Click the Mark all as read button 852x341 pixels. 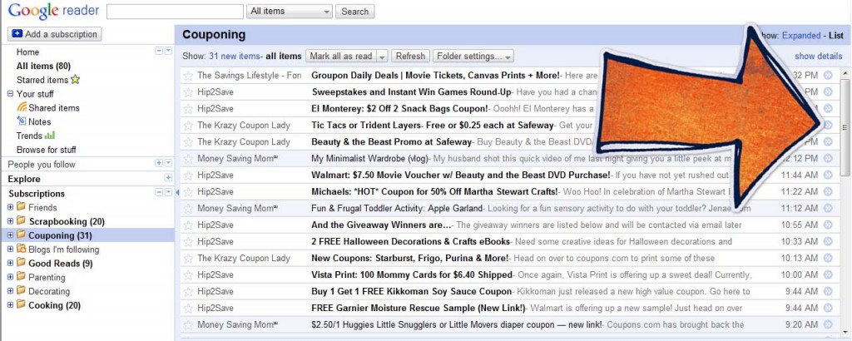point(341,56)
